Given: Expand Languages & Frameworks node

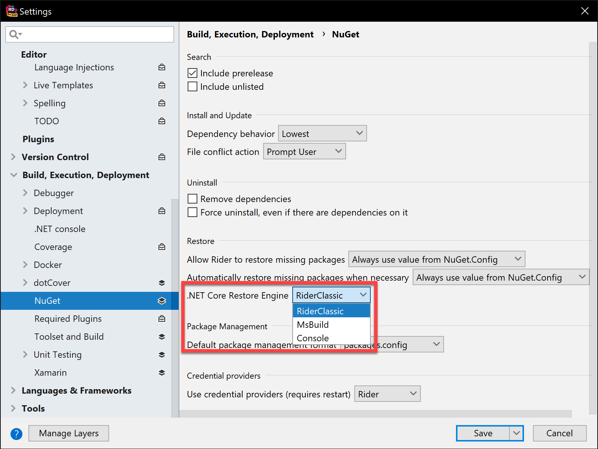Looking at the screenshot, I should pos(13,390).
